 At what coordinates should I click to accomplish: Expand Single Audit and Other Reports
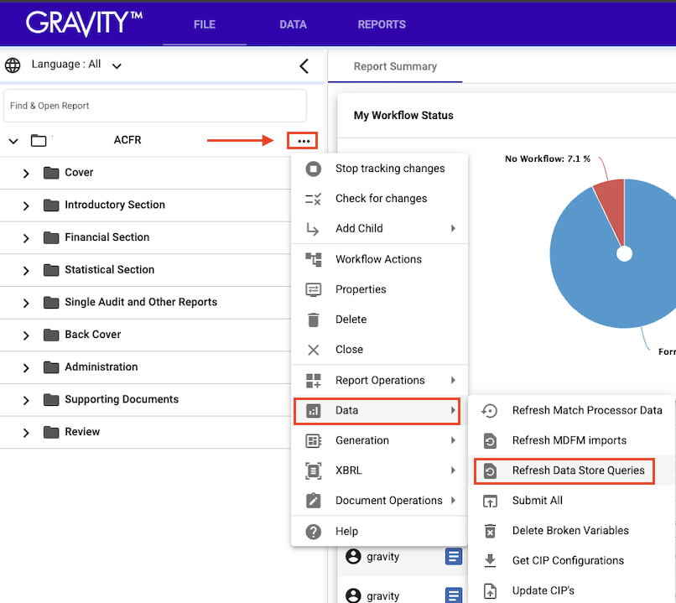tap(26, 303)
